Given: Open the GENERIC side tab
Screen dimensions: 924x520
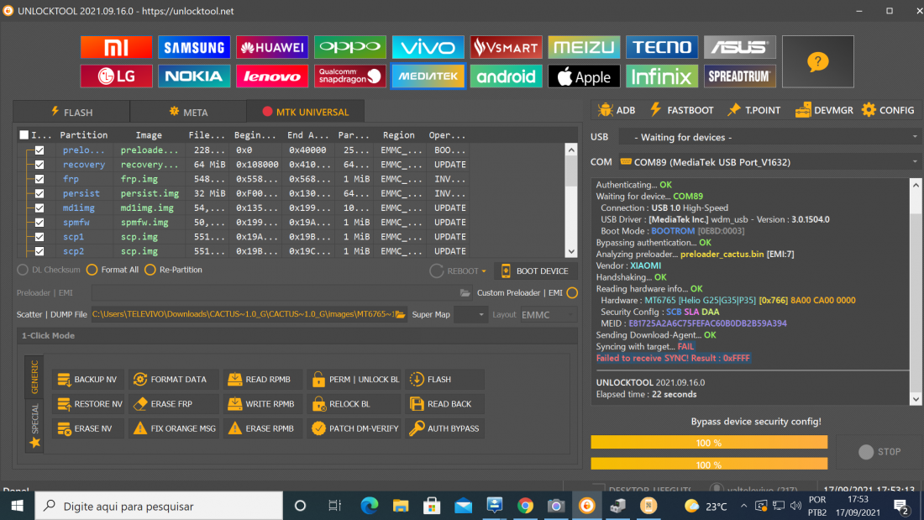Looking at the screenshot, I should [x=34, y=376].
